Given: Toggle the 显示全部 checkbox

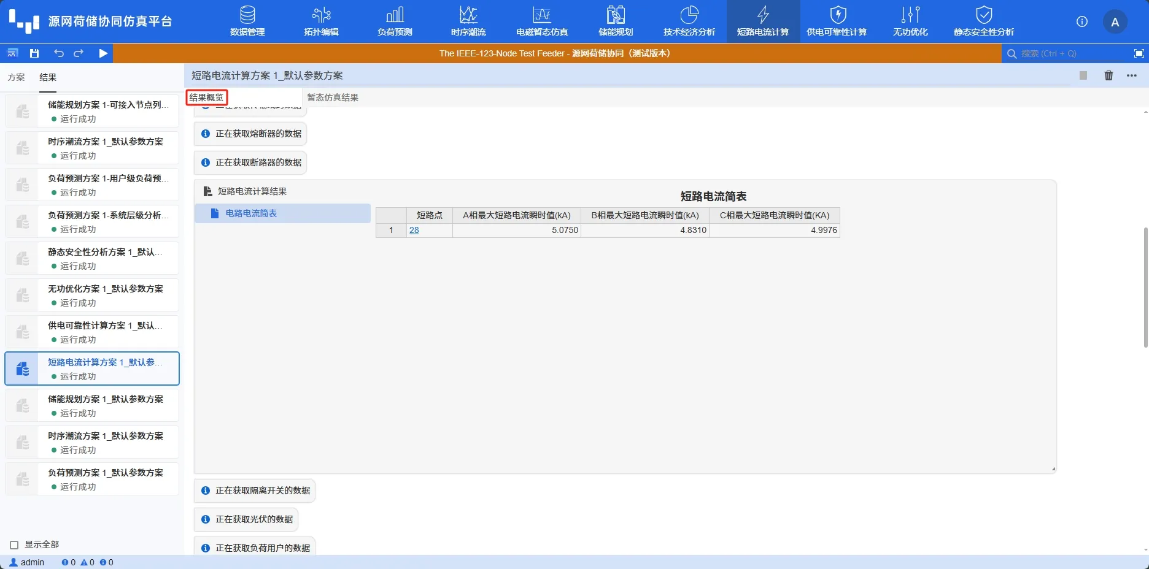Looking at the screenshot, I should tap(14, 544).
